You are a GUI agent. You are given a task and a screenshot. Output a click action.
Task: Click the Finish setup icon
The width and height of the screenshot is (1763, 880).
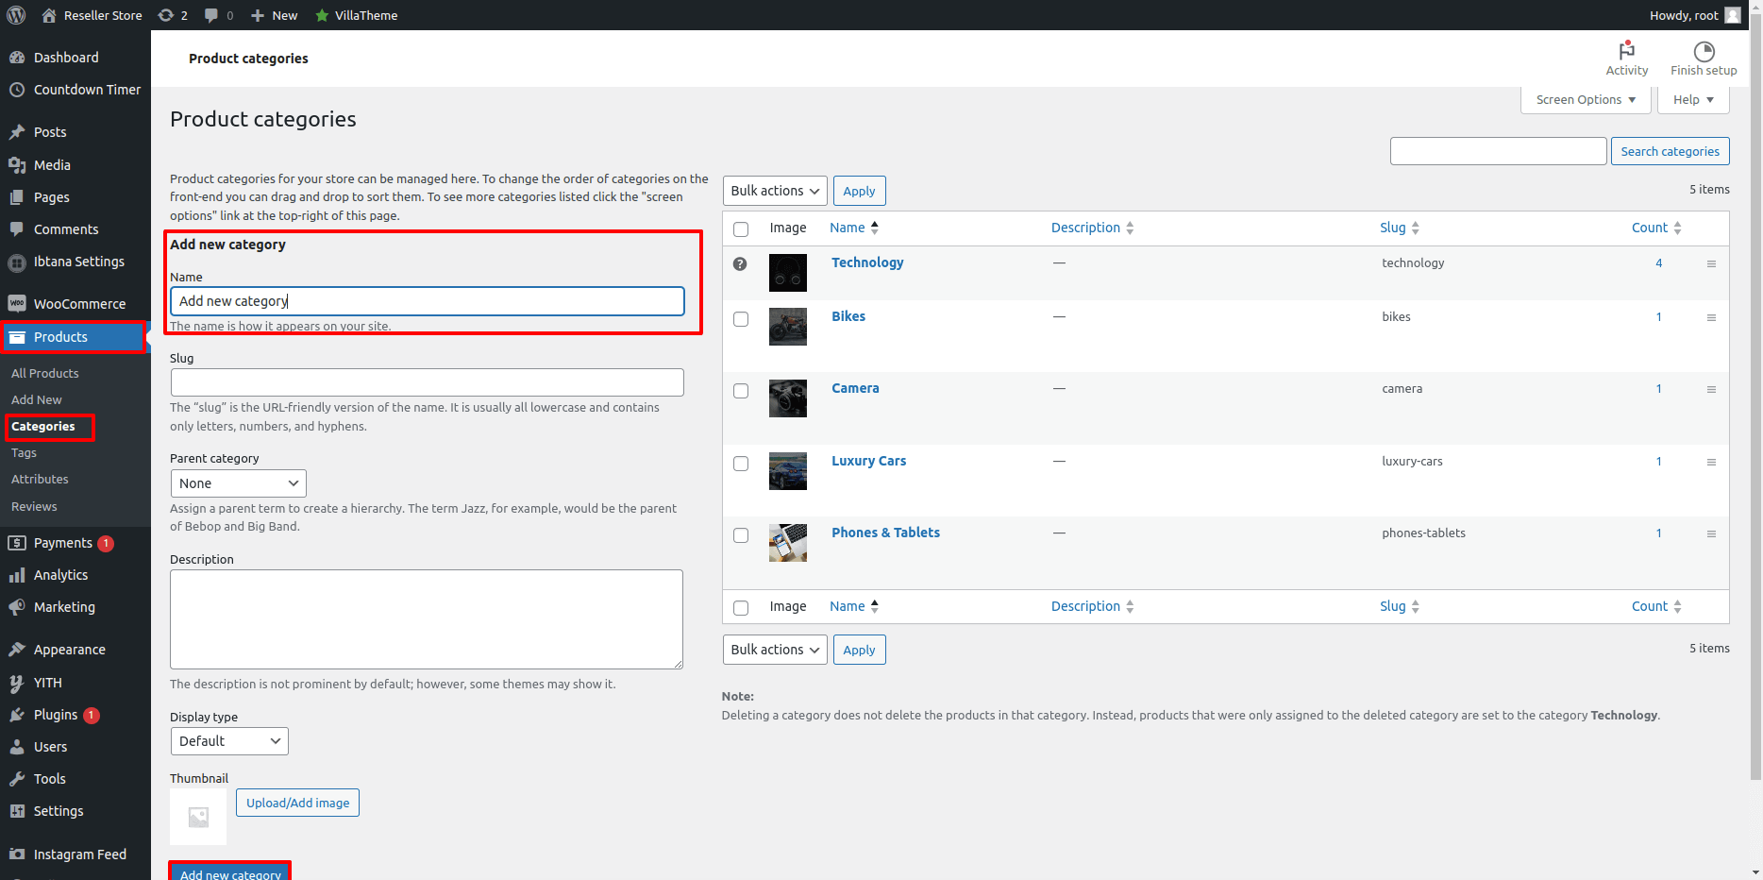tap(1703, 52)
